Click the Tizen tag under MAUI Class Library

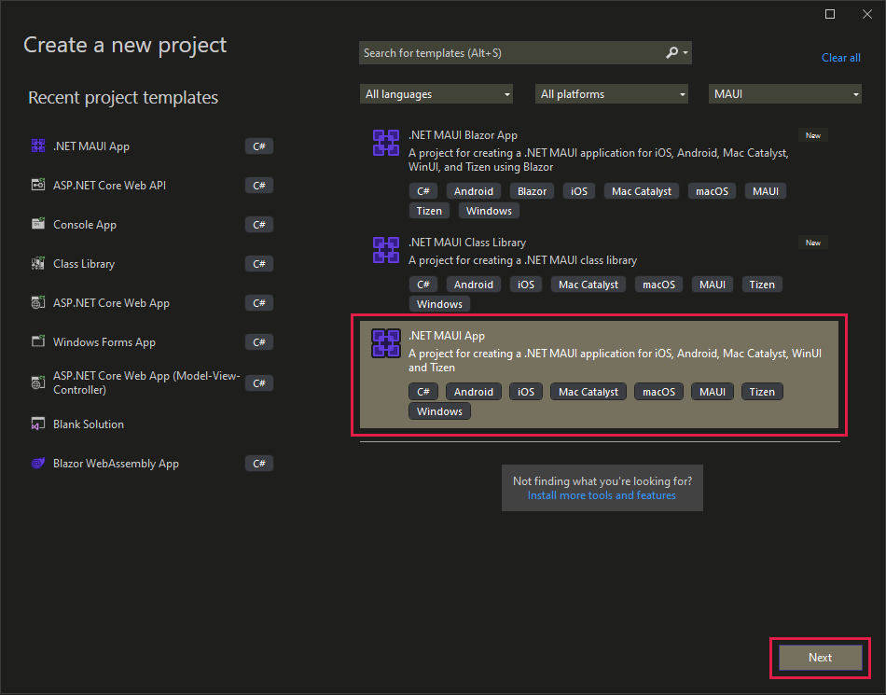point(762,285)
